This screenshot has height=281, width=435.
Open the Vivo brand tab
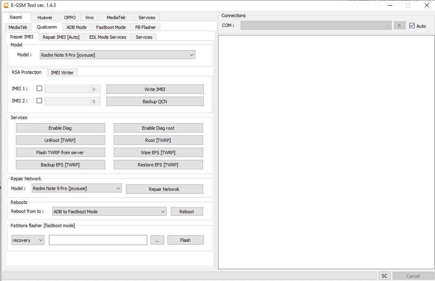pyautogui.click(x=89, y=18)
